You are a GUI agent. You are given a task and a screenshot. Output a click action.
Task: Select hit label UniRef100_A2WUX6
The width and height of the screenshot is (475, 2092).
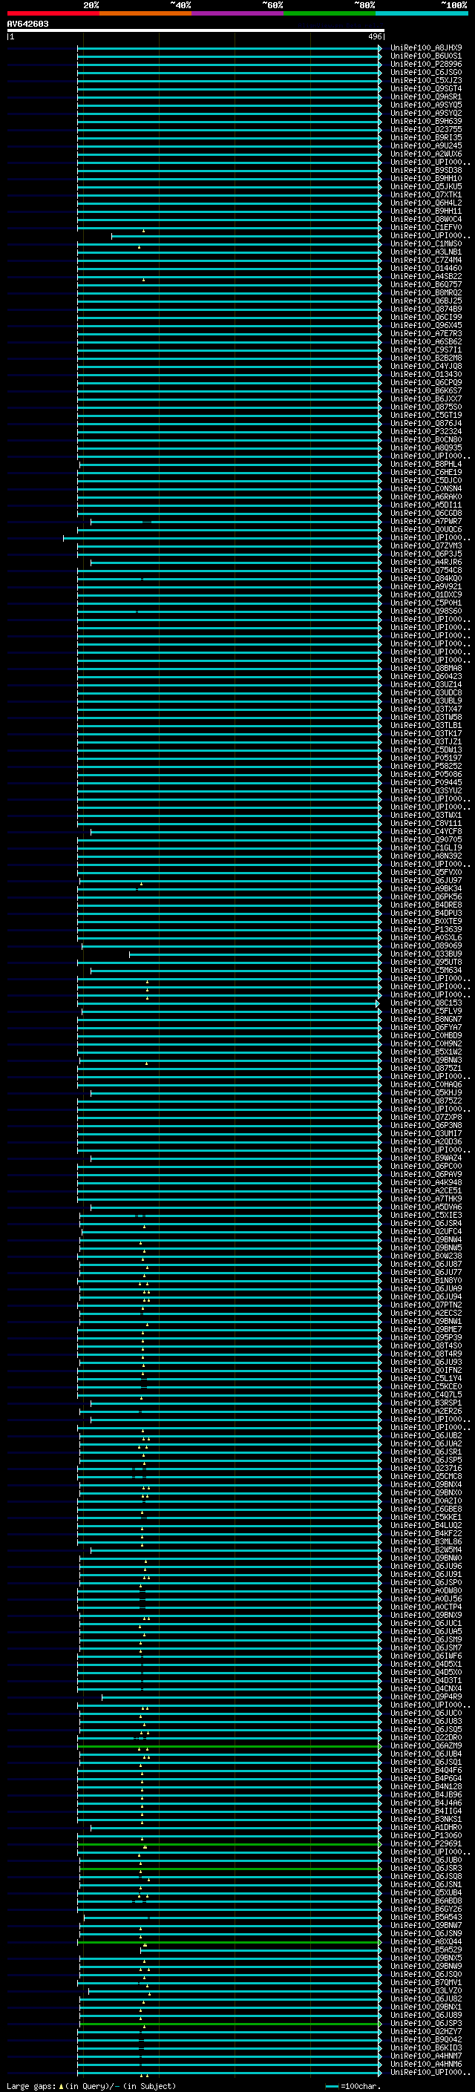[x=426, y=154]
